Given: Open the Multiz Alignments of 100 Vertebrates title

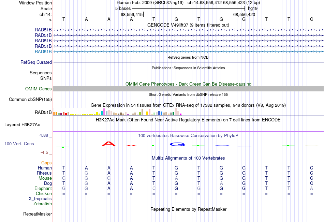Looking at the screenshot, I should click(188, 158).
